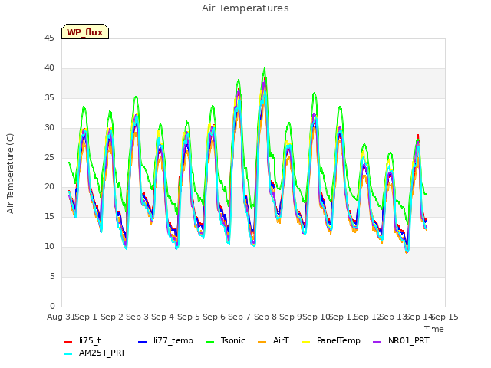The width and height of the screenshot is (491, 368).
Task: Toggle the AirT legend entry
Action: click(x=273, y=340)
